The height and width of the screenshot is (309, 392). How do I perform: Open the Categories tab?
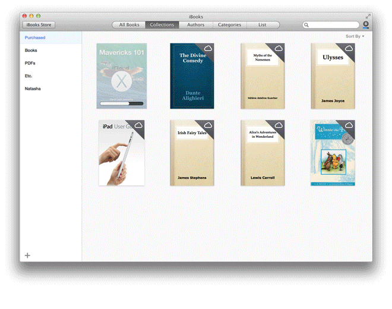(x=229, y=25)
